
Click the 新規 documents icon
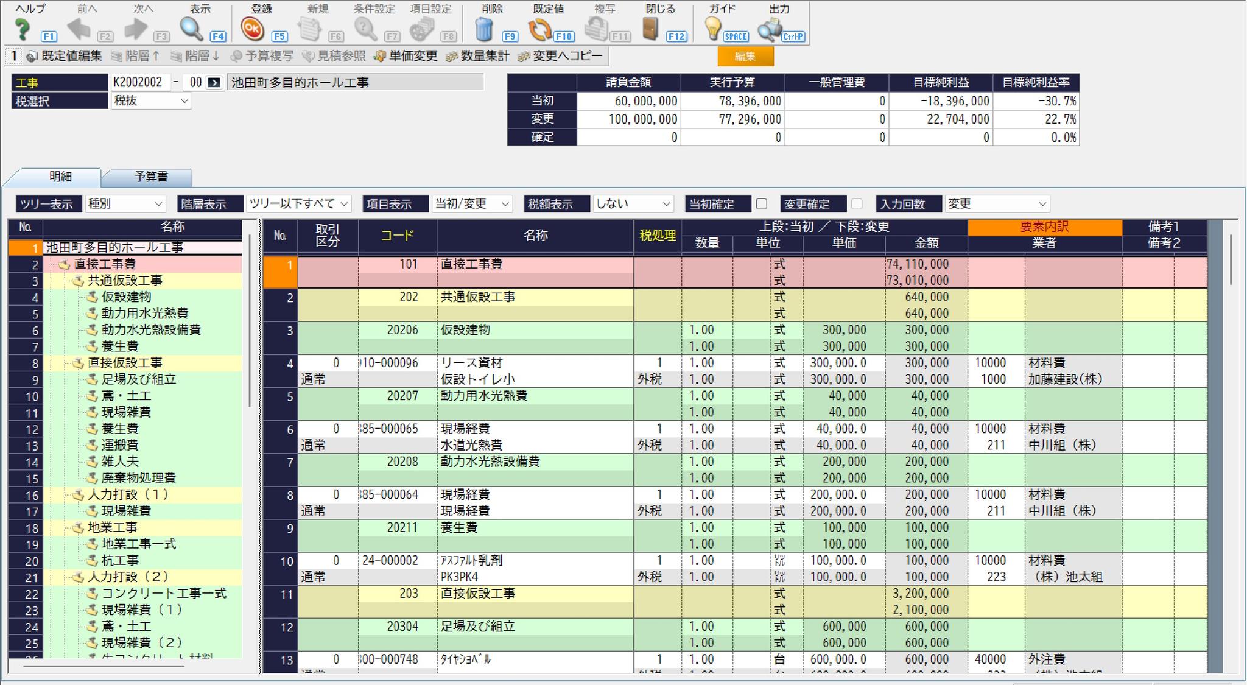[x=309, y=29]
